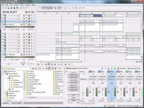Expand the Network tree node
This screenshot has height=108, width=144.
coord(5,94)
